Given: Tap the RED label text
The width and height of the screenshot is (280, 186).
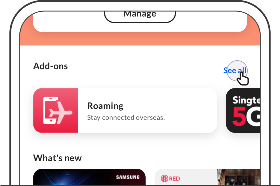Looking at the screenshot, I should click(174, 179).
